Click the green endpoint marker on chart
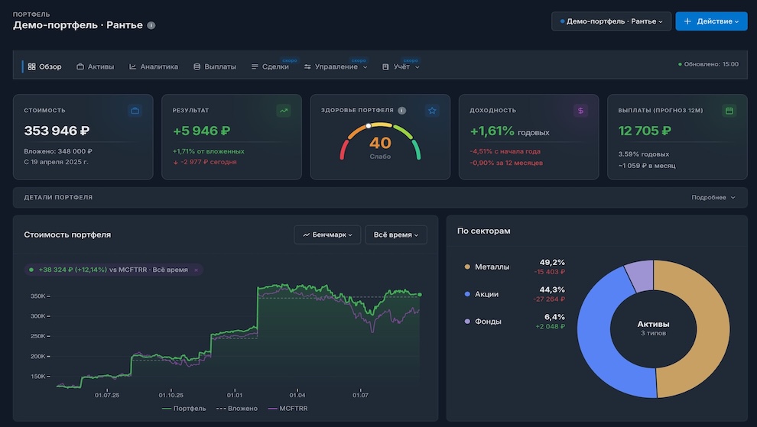Image resolution: width=757 pixels, height=427 pixels. (x=420, y=294)
